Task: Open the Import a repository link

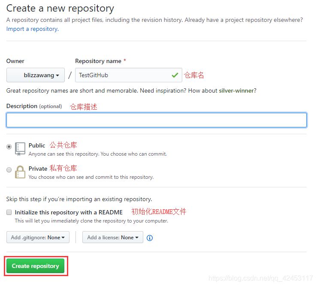Action: pos(32,29)
